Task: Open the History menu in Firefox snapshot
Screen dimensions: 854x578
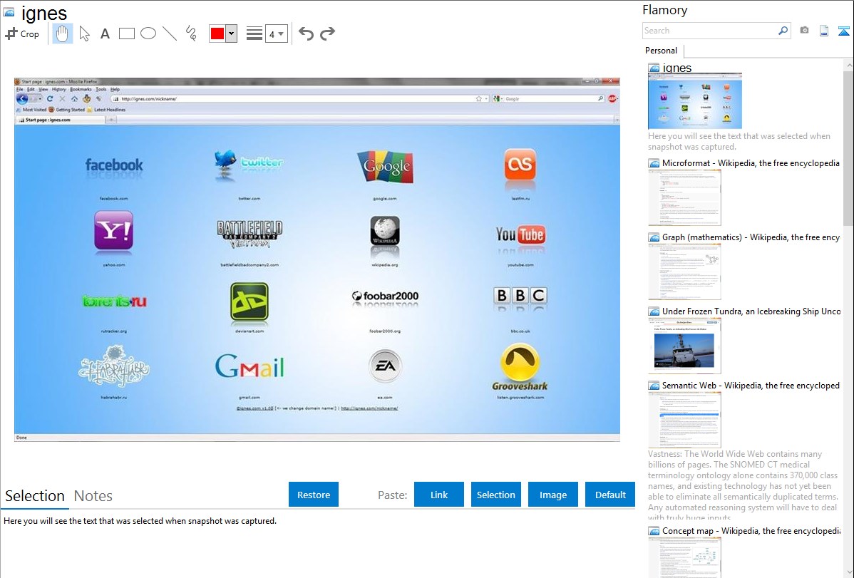Action: click(59, 89)
